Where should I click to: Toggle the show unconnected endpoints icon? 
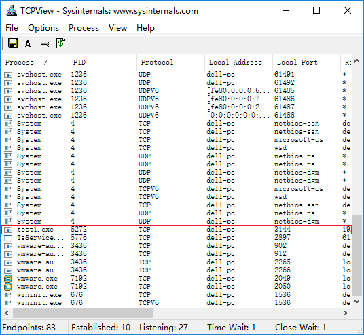click(45, 44)
